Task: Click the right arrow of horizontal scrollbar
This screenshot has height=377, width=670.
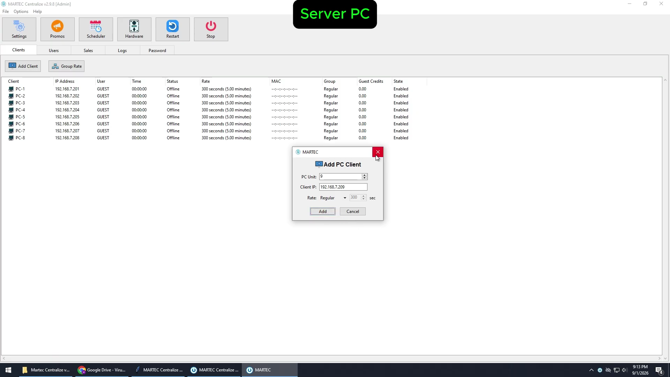Action: point(659,358)
